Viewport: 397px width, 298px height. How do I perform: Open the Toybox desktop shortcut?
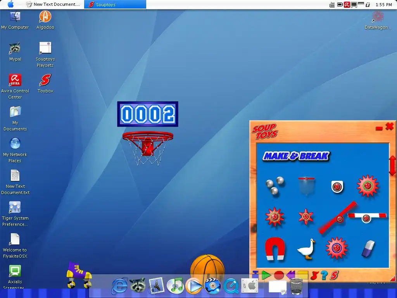click(x=45, y=84)
